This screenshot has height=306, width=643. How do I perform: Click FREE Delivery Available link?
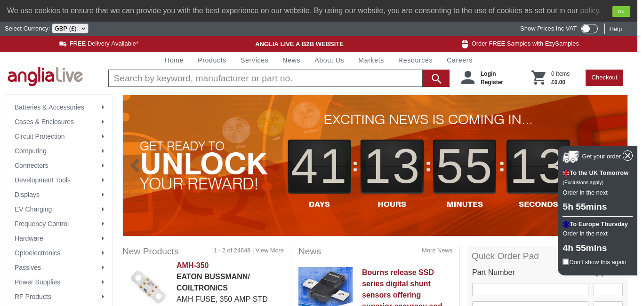(x=104, y=44)
